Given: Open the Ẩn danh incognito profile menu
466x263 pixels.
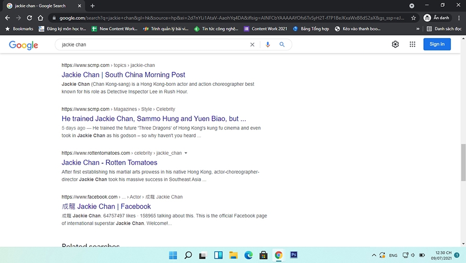Looking at the screenshot, I should click(436, 18).
